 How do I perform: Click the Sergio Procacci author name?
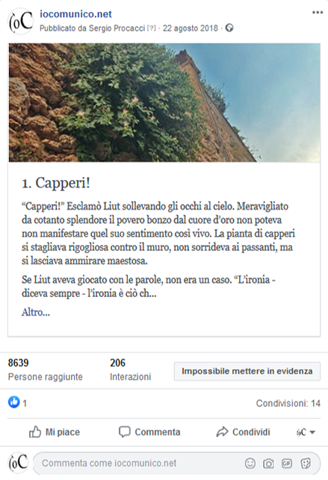pos(117,28)
